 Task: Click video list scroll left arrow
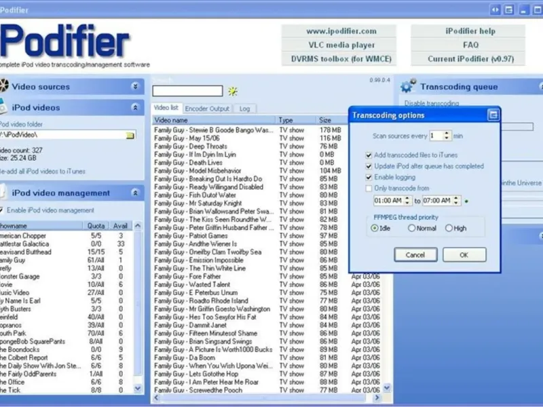156,398
